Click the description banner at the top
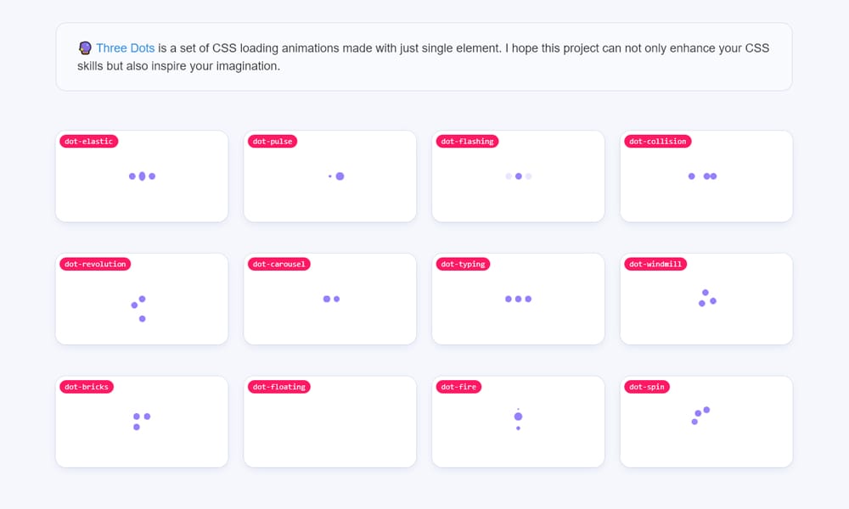849x509 pixels. 424,57
